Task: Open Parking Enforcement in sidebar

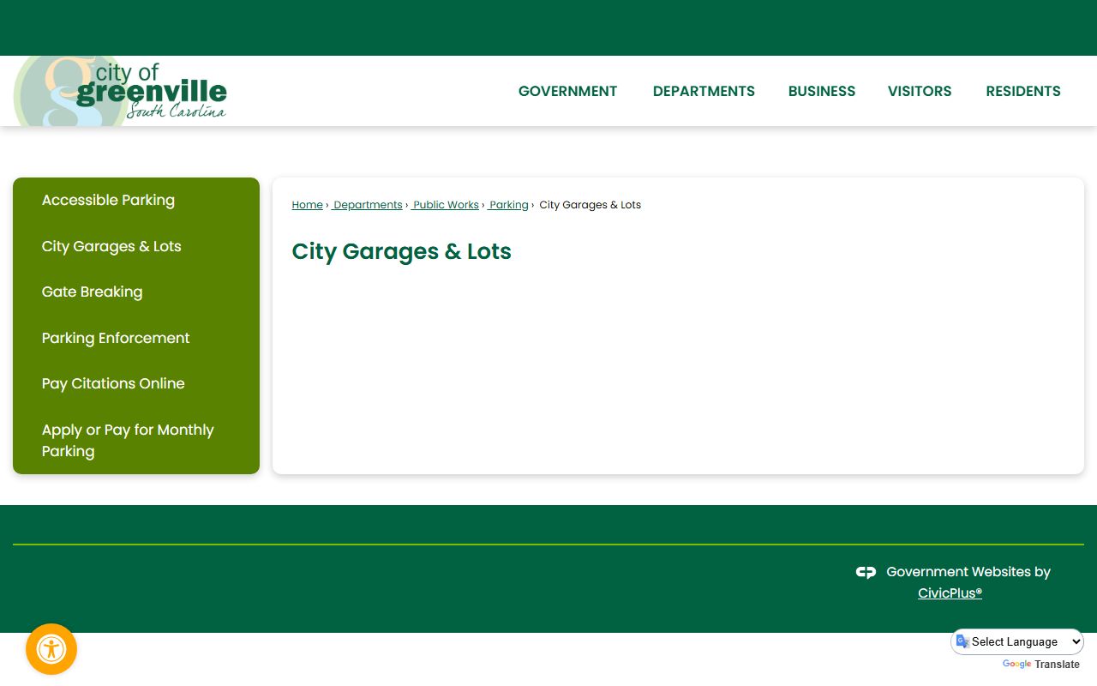Action: (x=136, y=338)
